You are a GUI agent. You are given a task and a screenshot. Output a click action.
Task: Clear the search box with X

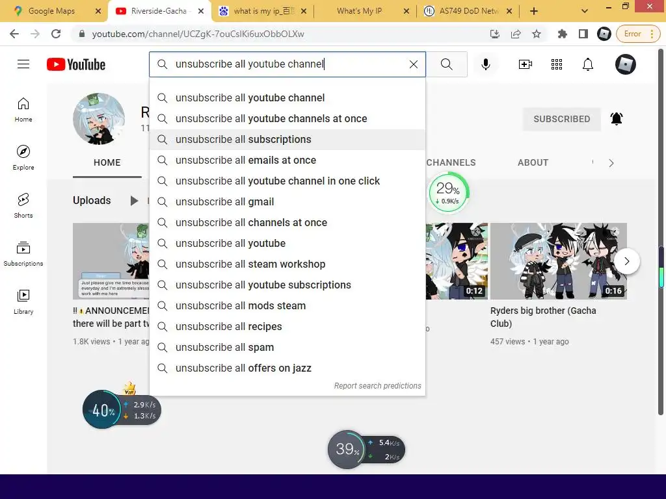(x=413, y=64)
